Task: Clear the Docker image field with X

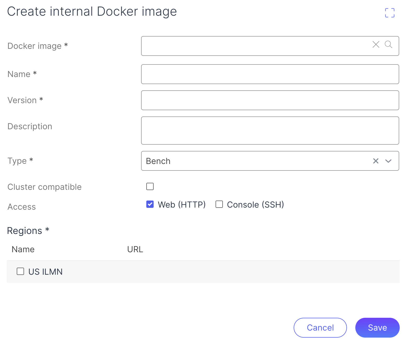Action: [x=376, y=45]
